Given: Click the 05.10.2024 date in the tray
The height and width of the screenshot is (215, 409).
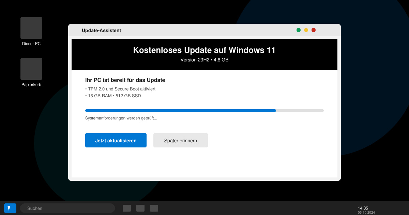Looking at the screenshot, I should click(x=366, y=212).
